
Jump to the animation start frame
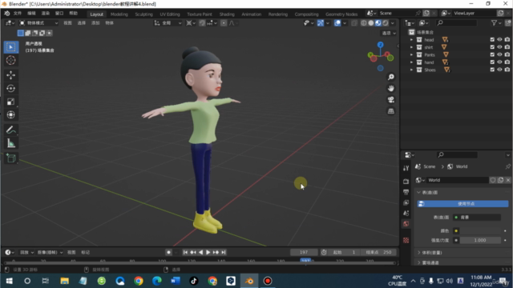click(185, 253)
